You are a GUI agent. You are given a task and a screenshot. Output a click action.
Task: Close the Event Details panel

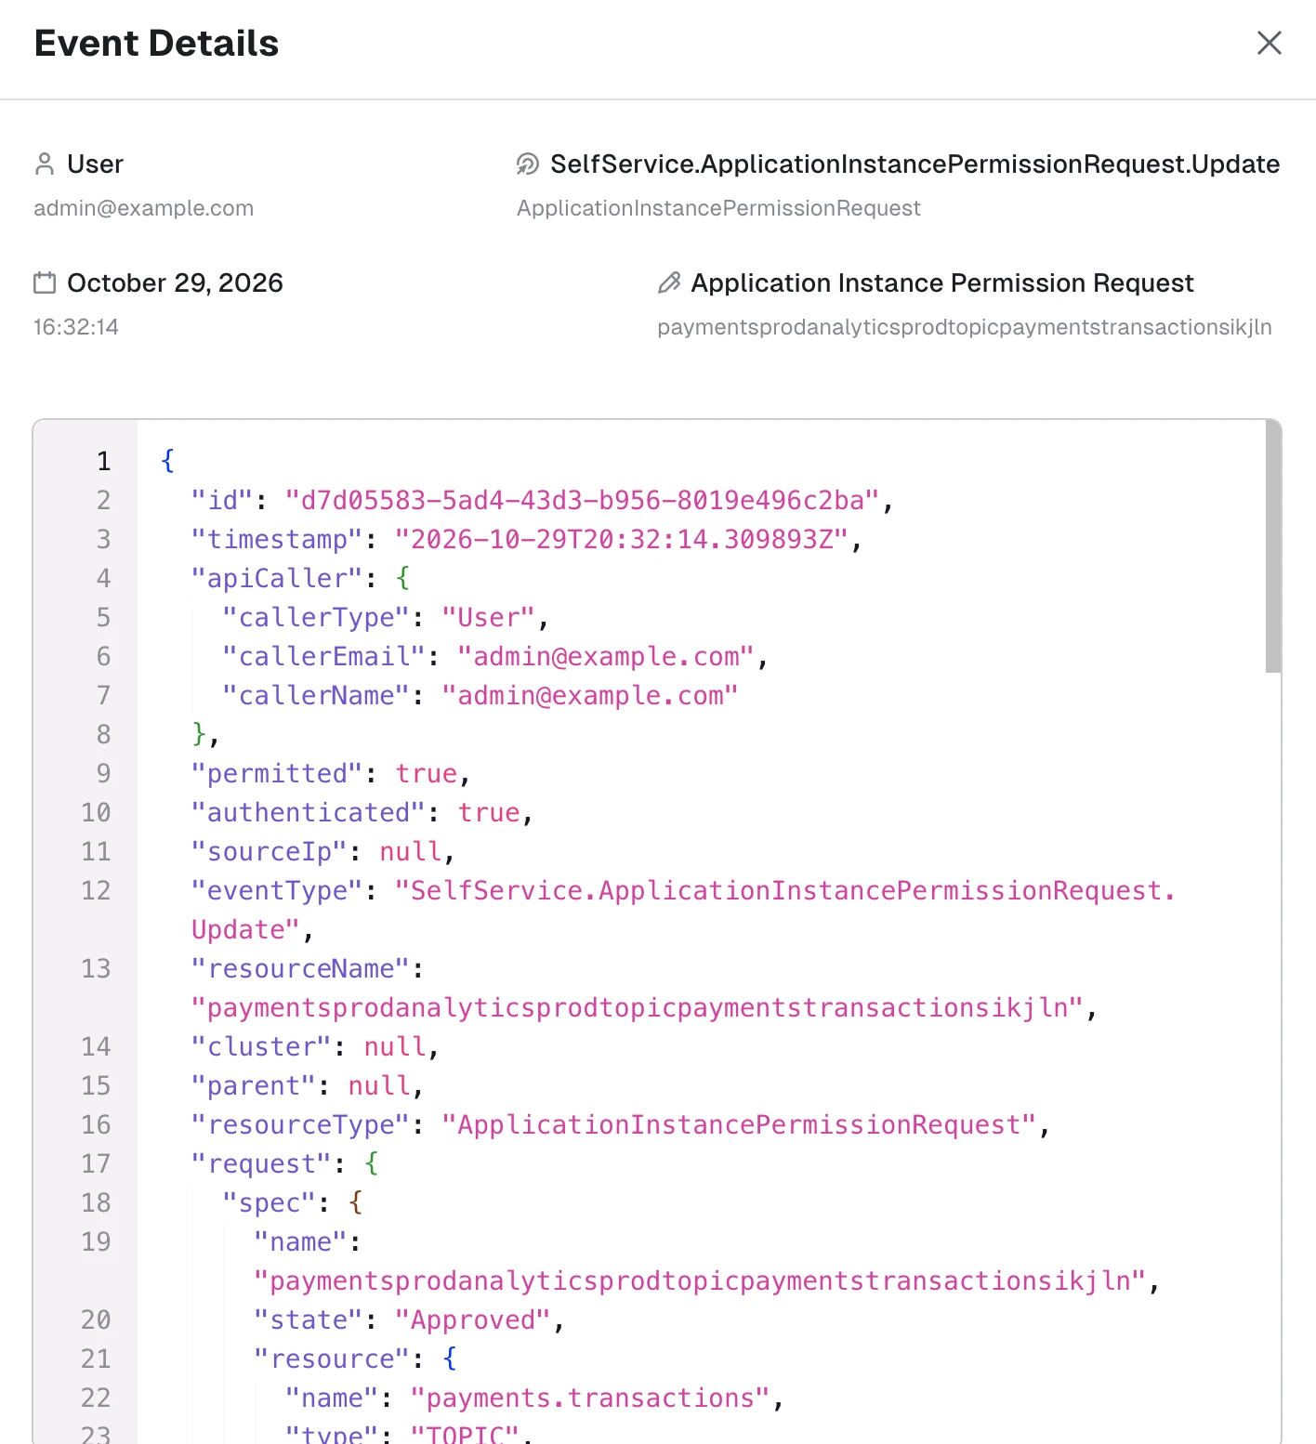(1269, 43)
